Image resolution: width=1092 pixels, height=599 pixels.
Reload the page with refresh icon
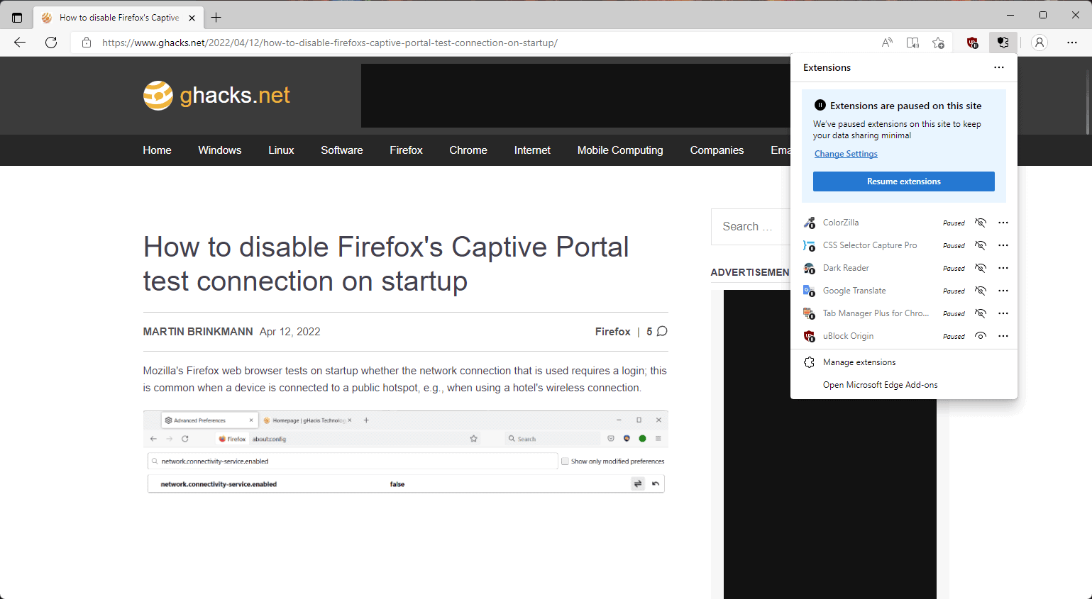coord(51,43)
